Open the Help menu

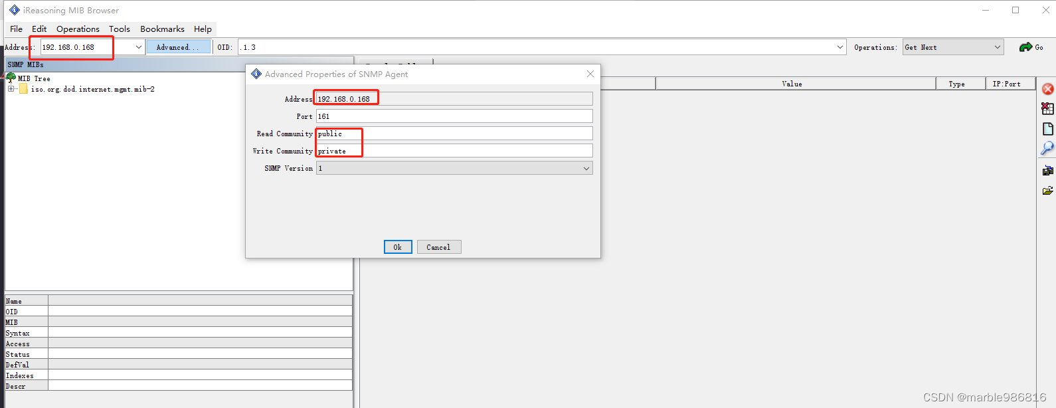pos(203,29)
